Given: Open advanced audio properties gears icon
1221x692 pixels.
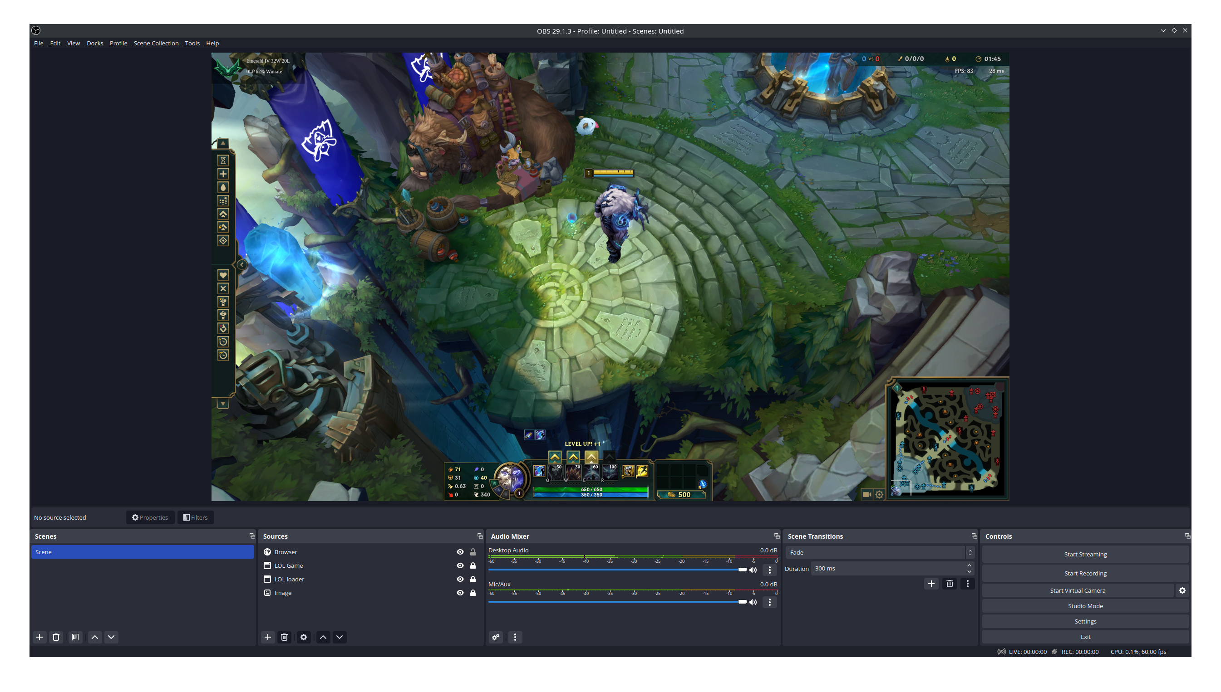Looking at the screenshot, I should pyautogui.click(x=496, y=637).
